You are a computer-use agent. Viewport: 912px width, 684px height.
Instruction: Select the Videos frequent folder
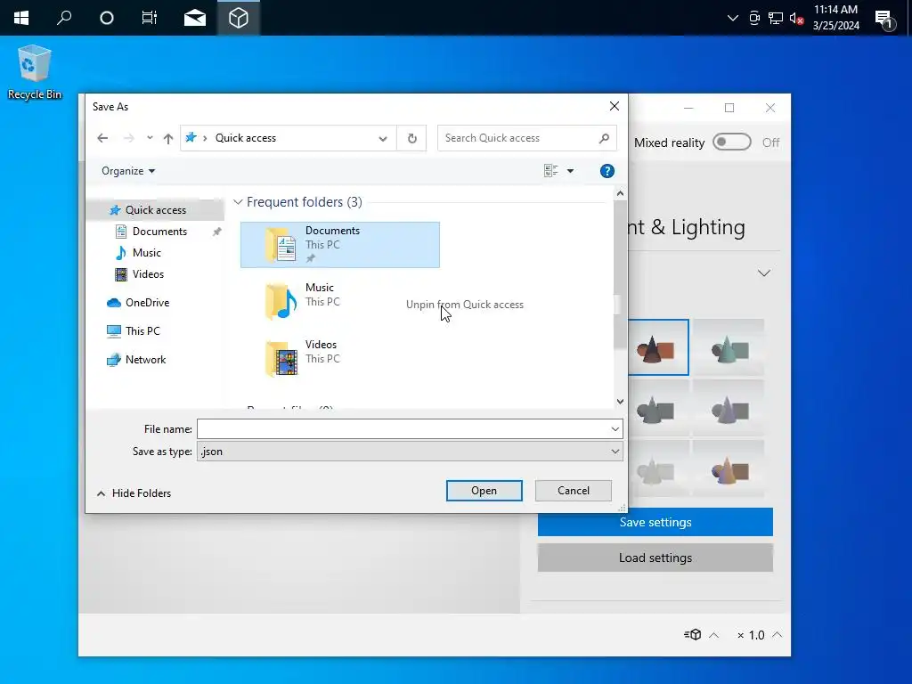click(x=339, y=358)
